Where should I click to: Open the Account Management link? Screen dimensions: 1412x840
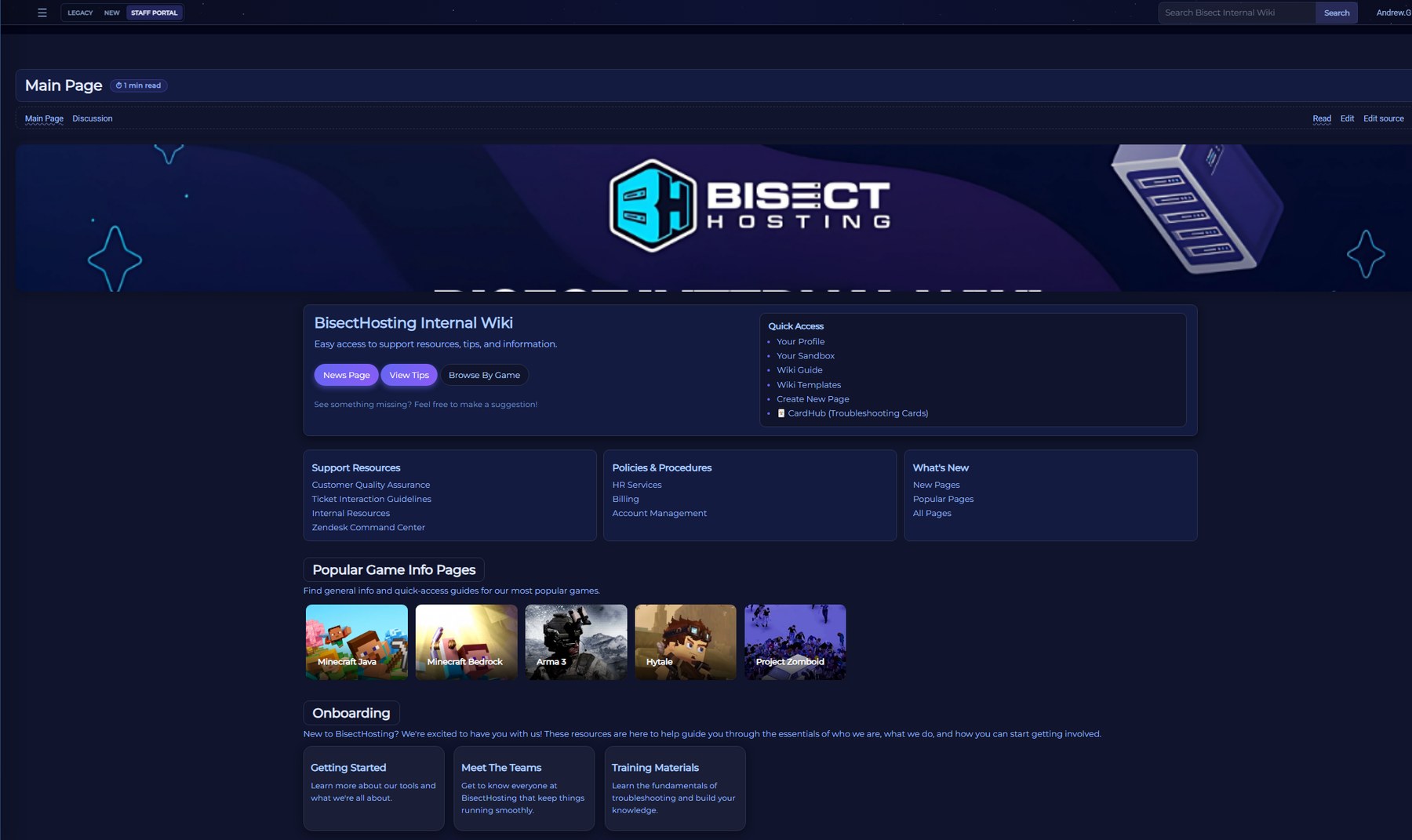click(660, 514)
